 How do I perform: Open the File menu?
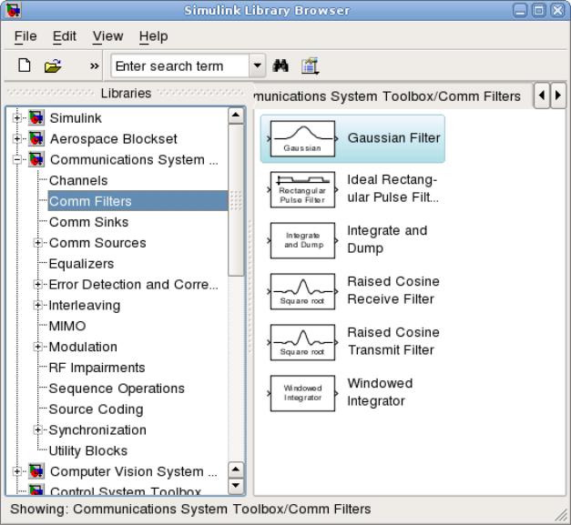[25, 36]
